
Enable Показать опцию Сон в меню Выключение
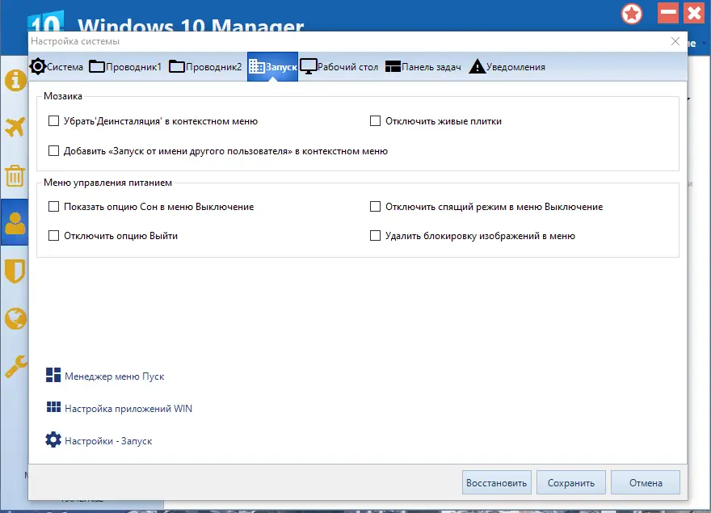[53, 206]
